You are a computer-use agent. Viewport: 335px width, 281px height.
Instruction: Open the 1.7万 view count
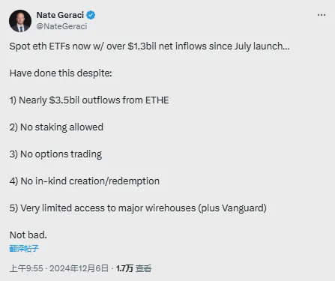tap(124, 268)
